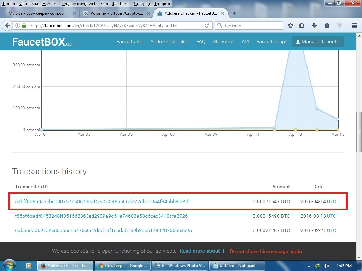Open transaction f85bf6dadf0453... link
Image resolution: width=362 pixels, height=271 pixels.
(101, 216)
